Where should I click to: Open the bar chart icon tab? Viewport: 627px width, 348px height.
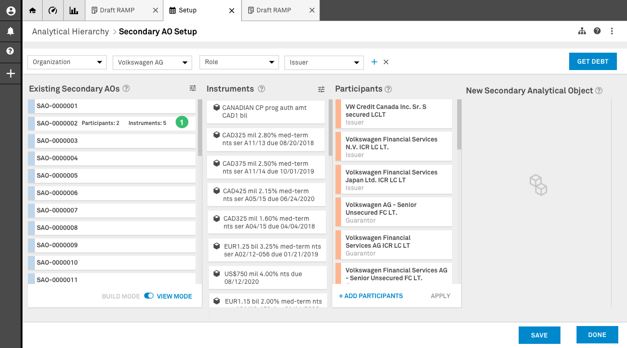(73, 10)
